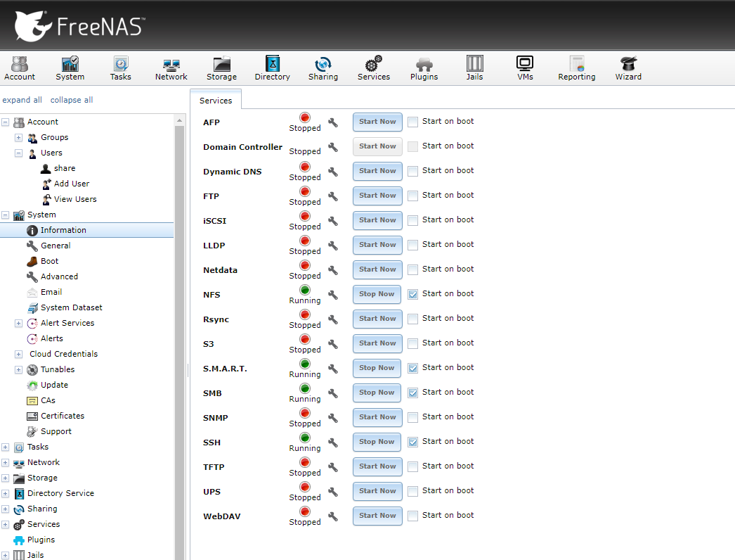Open the System toolbar icon
735x560 pixels.
(70, 68)
